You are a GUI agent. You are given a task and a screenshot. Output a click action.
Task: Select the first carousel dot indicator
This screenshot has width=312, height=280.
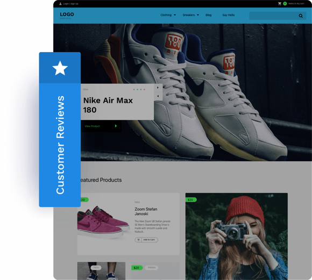134,90
